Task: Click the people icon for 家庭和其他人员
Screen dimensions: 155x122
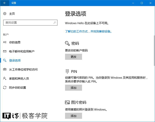Action: [x=5, y=78]
